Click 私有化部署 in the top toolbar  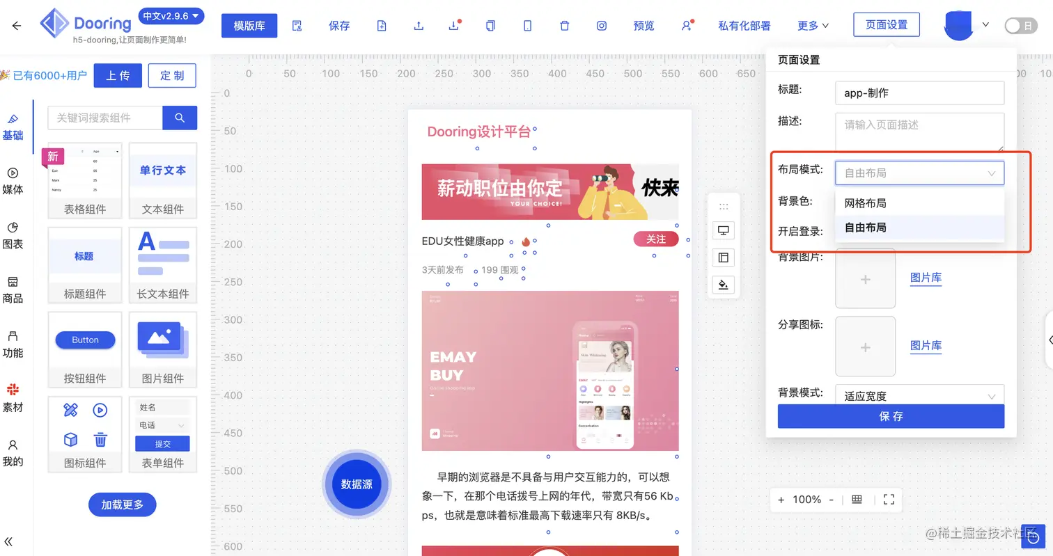(744, 26)
